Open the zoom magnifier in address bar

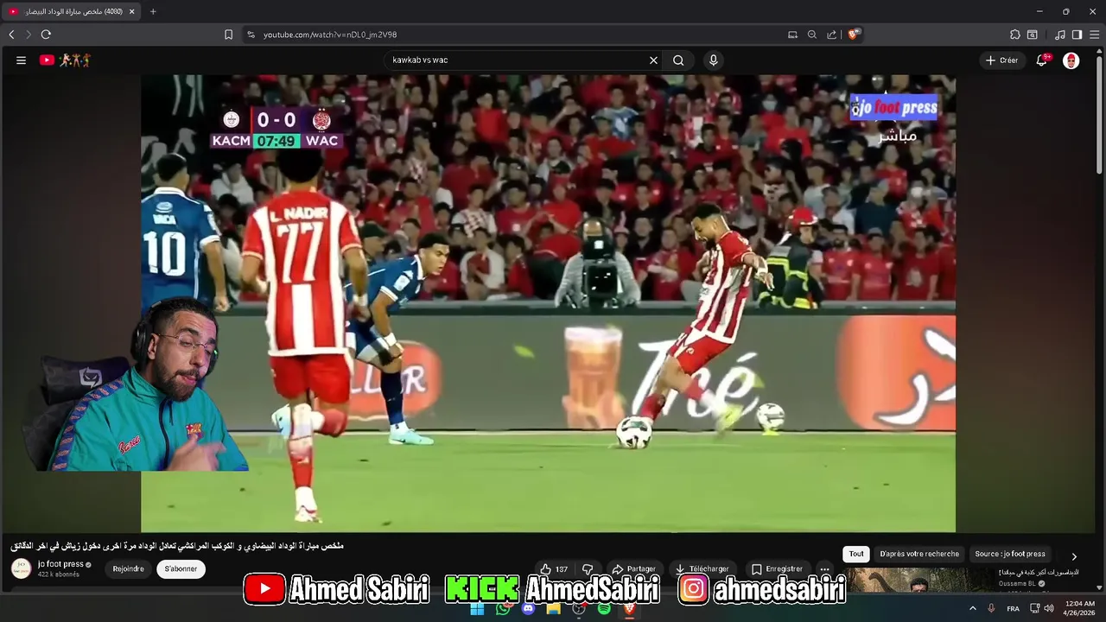[812, 35]
